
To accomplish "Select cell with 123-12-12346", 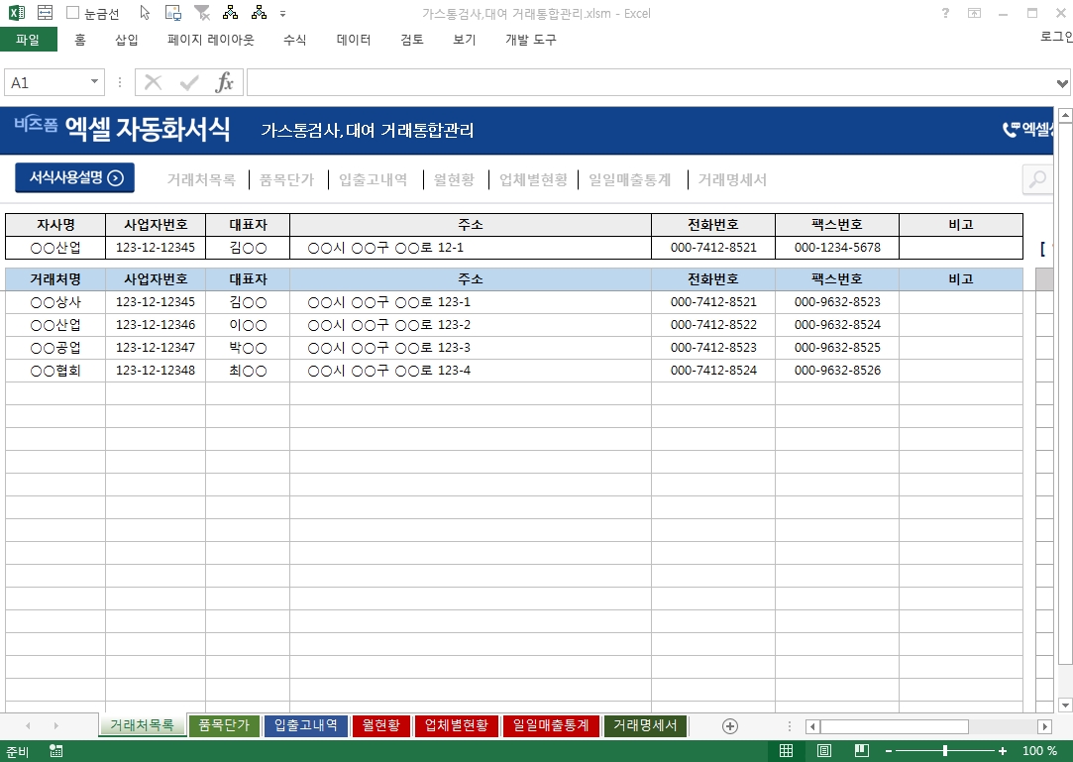I will (x=156, y=325).
